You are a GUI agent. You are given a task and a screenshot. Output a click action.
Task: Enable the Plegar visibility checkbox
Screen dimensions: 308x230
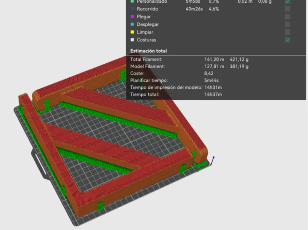click(287, 17)
